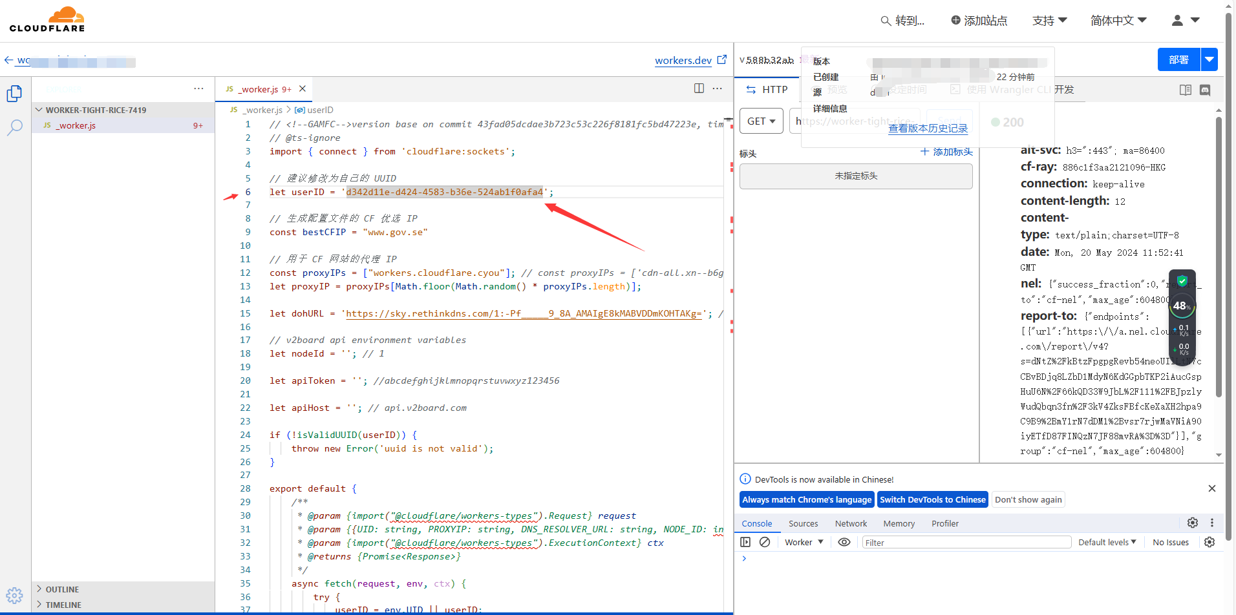The image size is (1236, 615).
Task: Click the console Filter input field
Action: point(966,543)
